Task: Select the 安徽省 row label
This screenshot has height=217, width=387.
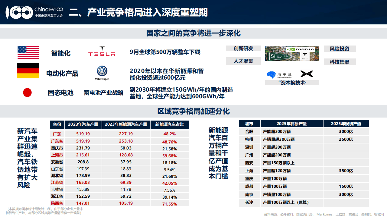Action: click(57, 162)
